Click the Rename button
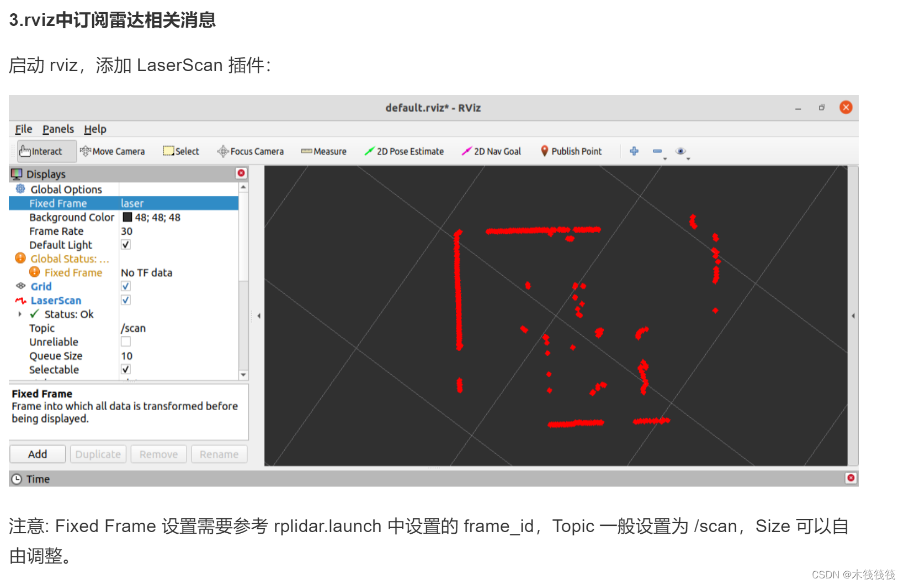Image resolution: width=904 pixels, height=585 pixels. pyautogui.click(x=219, y=454)
